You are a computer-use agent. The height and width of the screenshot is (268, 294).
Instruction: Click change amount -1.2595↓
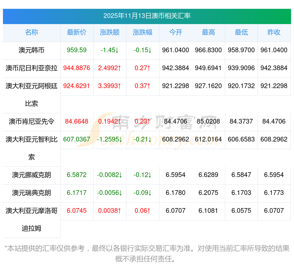point(110,139)
